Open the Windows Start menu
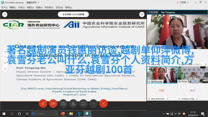Screen dimensions: 208x117 tap(4, 114)
